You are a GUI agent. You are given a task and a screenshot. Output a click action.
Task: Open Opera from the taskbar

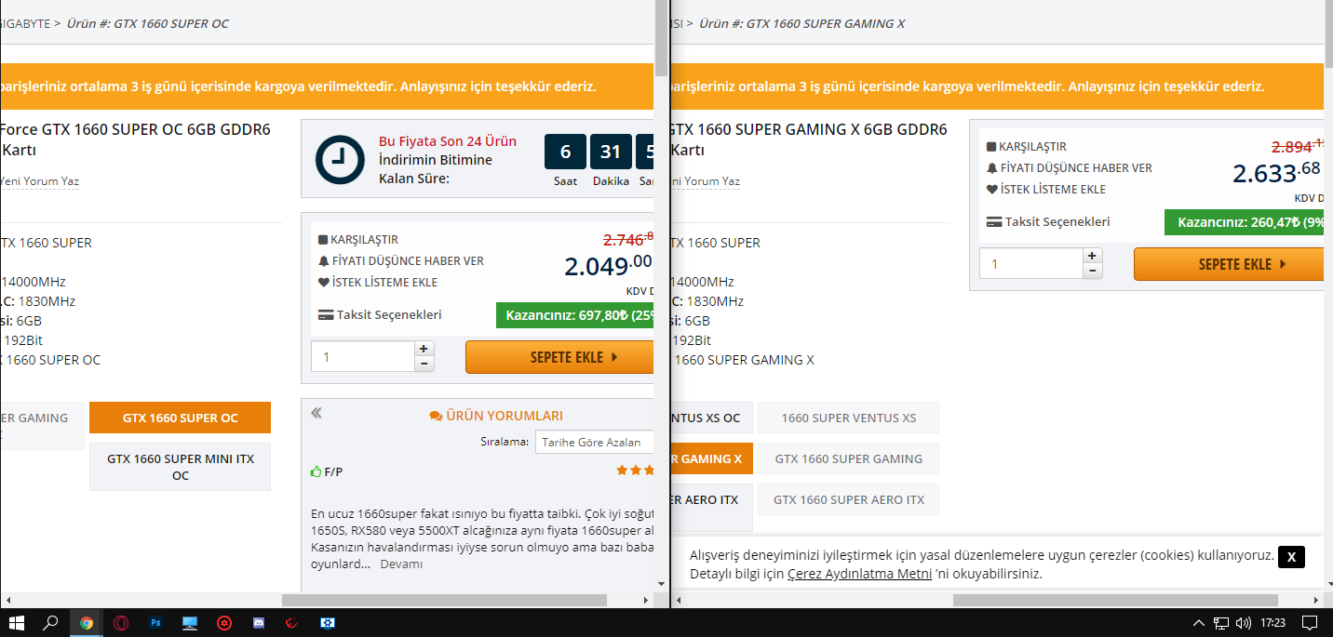(x=121, y=623)
